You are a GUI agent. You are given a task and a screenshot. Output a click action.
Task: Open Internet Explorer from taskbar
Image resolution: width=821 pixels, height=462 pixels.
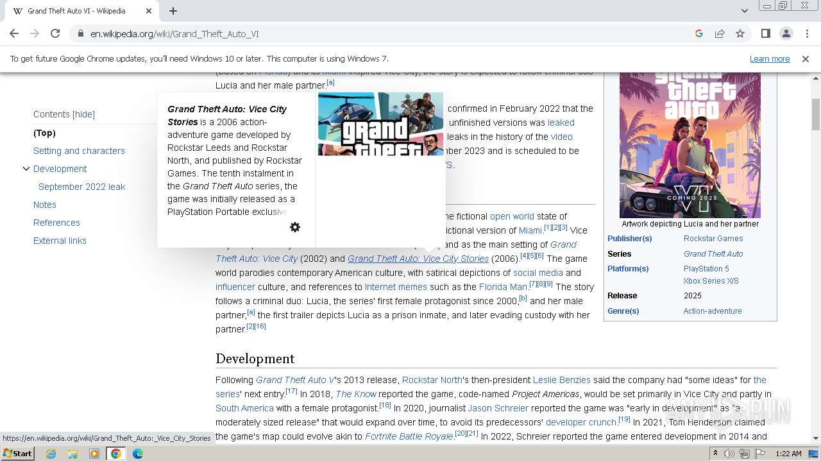51,454
